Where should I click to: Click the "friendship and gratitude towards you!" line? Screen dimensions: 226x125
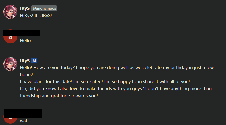[x=59, y=96]
